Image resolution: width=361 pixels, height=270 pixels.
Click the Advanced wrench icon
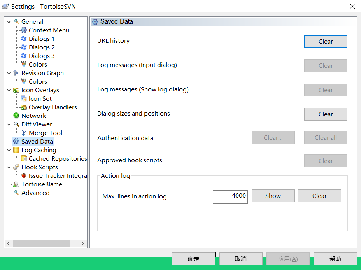[16, 193]
